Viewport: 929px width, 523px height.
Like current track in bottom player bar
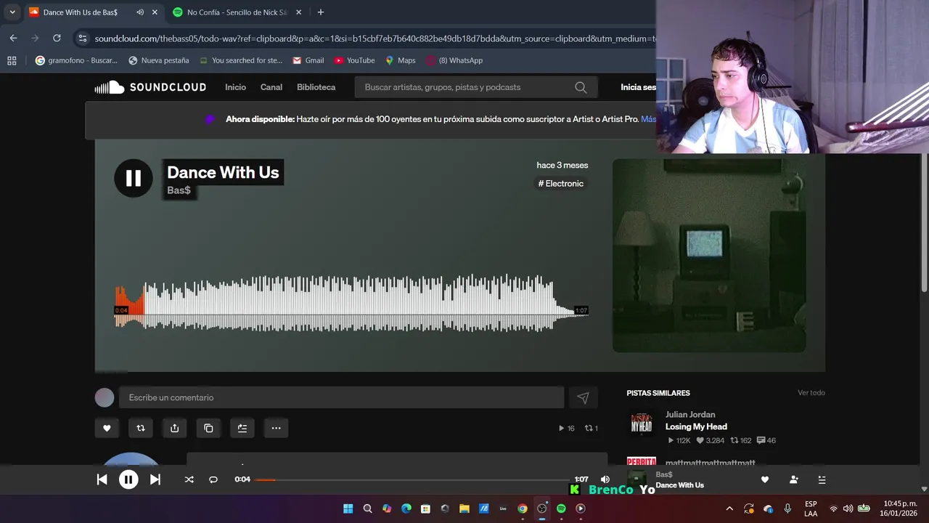point(764,479)
